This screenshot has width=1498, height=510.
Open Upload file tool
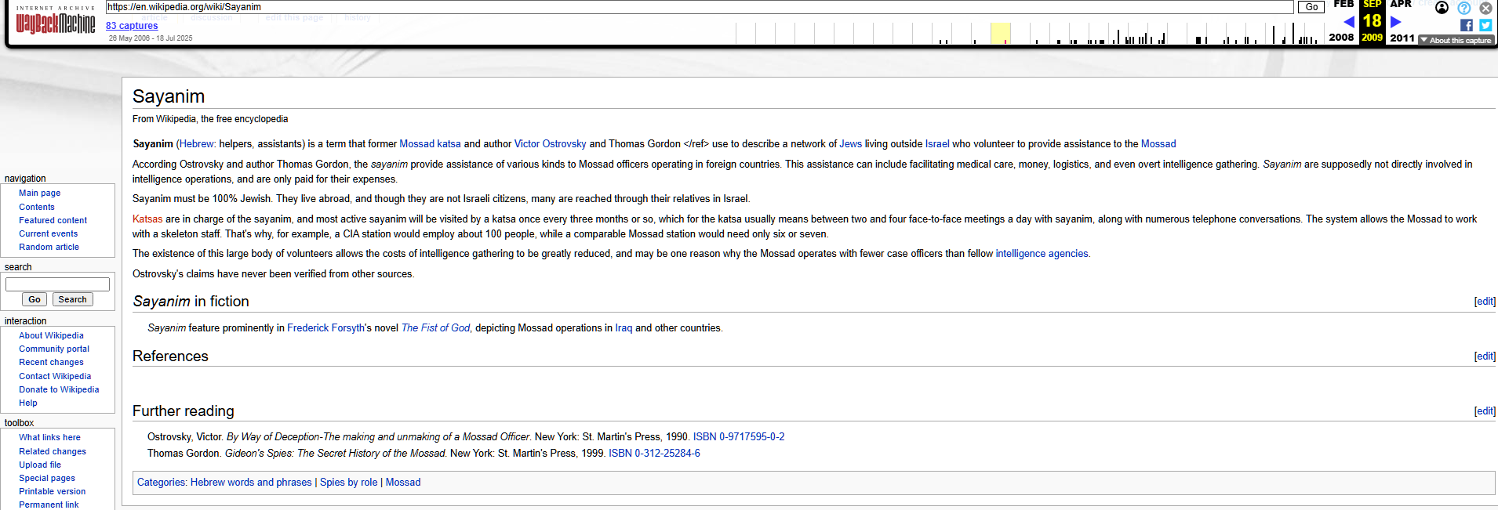point(40,465)
